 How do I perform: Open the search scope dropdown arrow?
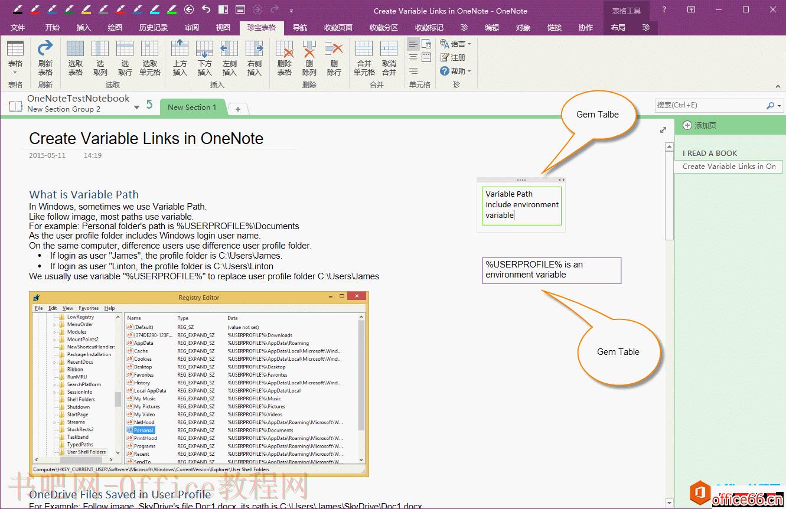780,106
